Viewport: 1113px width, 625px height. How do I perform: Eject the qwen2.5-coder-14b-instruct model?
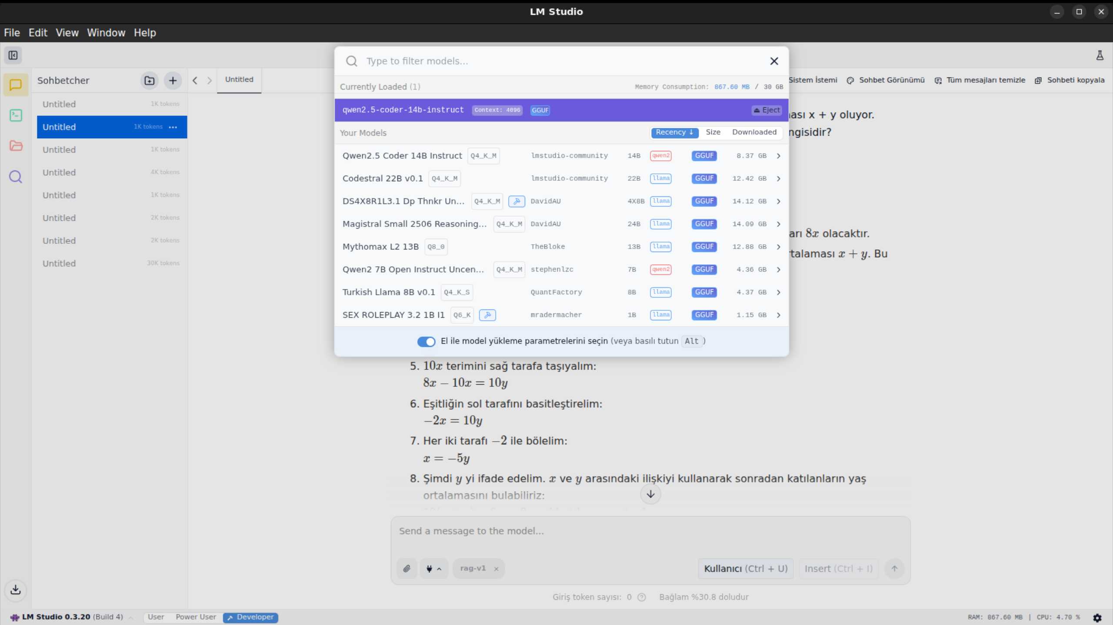coord(767,110)
